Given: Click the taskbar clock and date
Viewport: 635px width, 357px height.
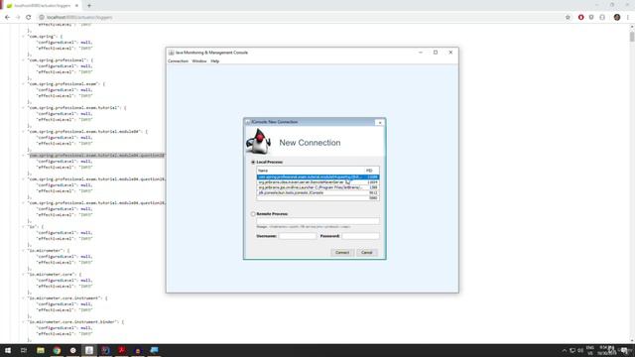Looking at the screenshot, I should 606,350.
